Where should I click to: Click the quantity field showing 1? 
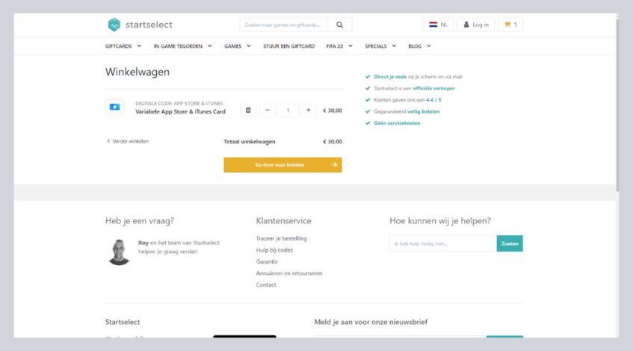click(x=288, y=110)
